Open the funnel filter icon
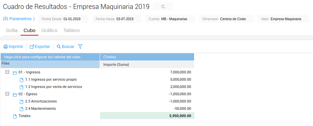The image size is (313, 126). 80,47
